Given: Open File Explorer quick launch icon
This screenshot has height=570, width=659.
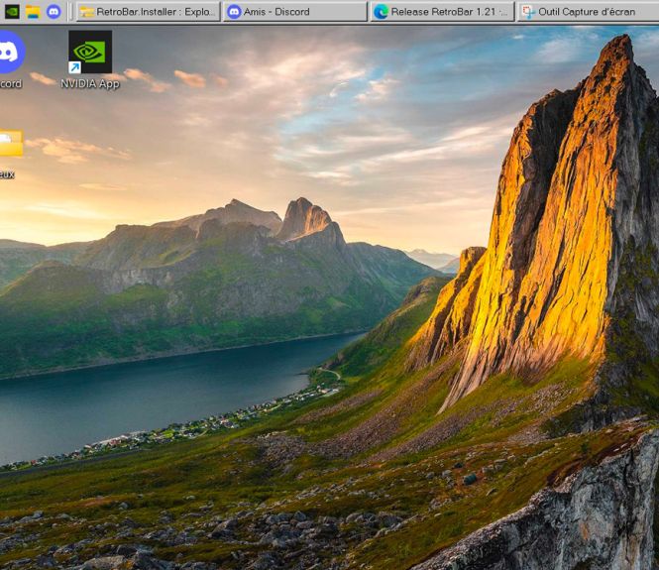Looking at the screenshot, I should click(x=33, y=12).
